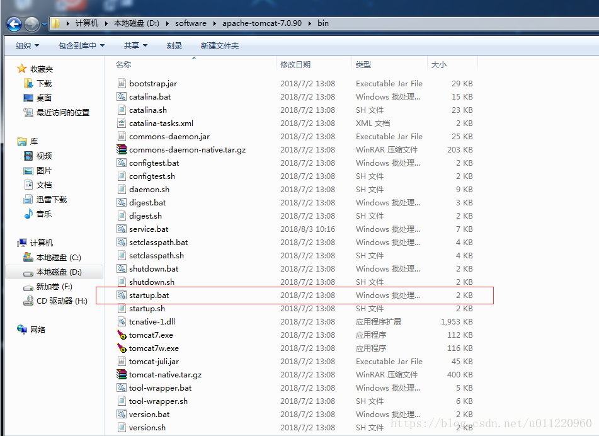Select the tomcat-juli.jar file icon
The image size is (599, 436).
point(122,361)
